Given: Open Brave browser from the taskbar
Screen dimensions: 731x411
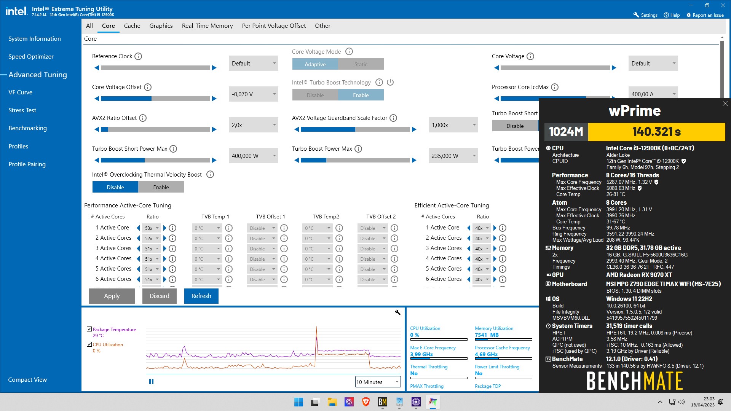Looking at the screenshot, I should 365,402.
